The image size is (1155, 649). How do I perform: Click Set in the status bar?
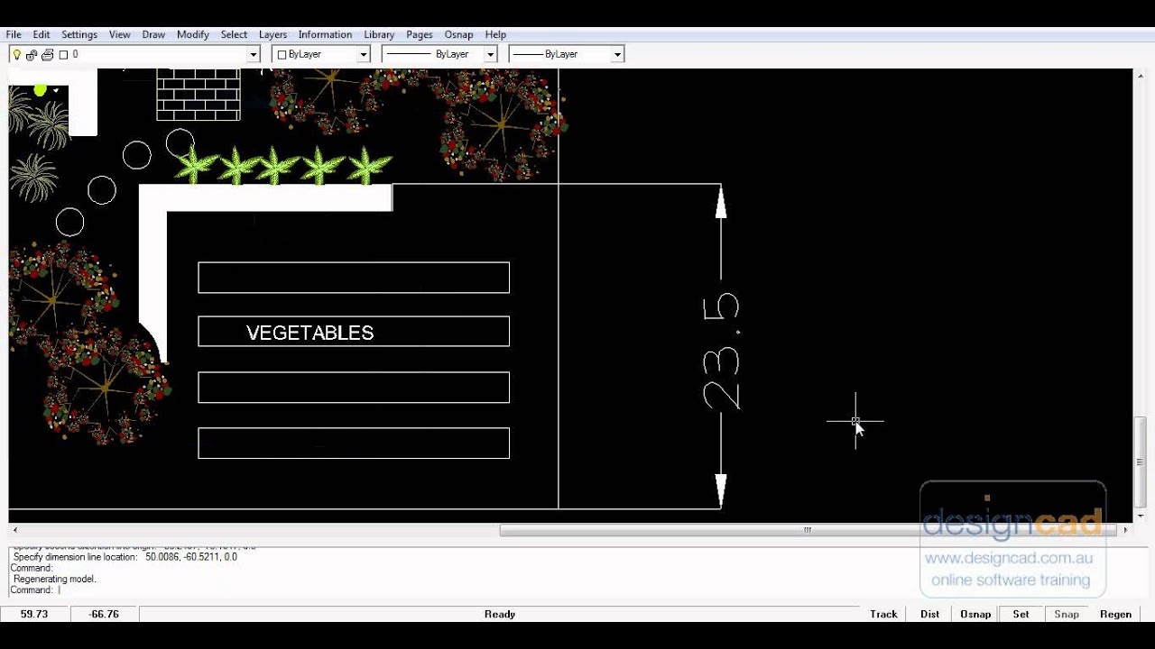(x=1021, y=614)
